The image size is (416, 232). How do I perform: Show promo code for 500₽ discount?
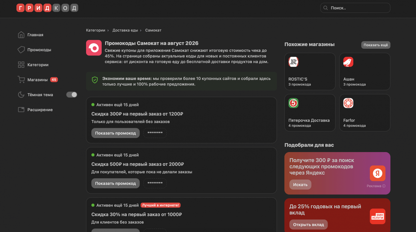[x=115, y=183]
